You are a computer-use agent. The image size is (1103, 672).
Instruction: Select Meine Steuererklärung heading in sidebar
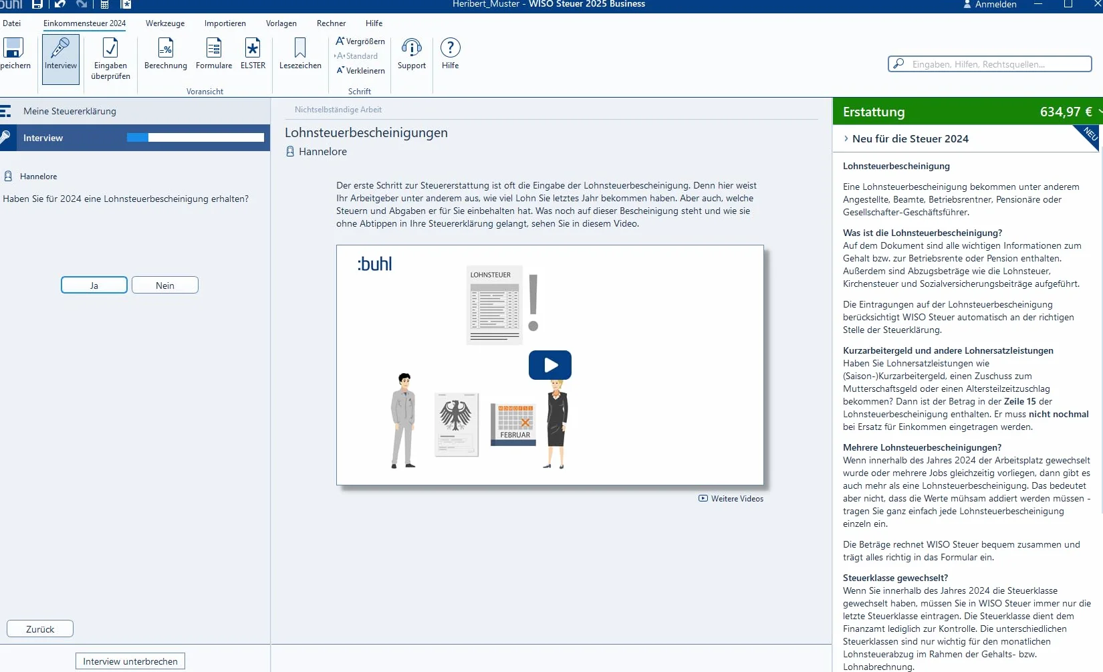point(70,111)
